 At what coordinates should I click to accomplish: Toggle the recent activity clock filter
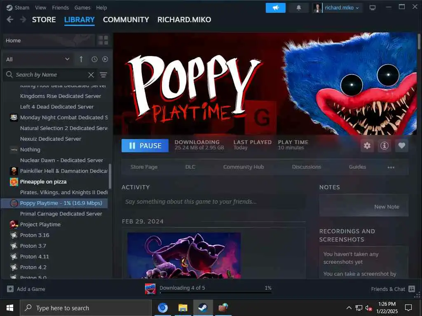tap(94, 59)
